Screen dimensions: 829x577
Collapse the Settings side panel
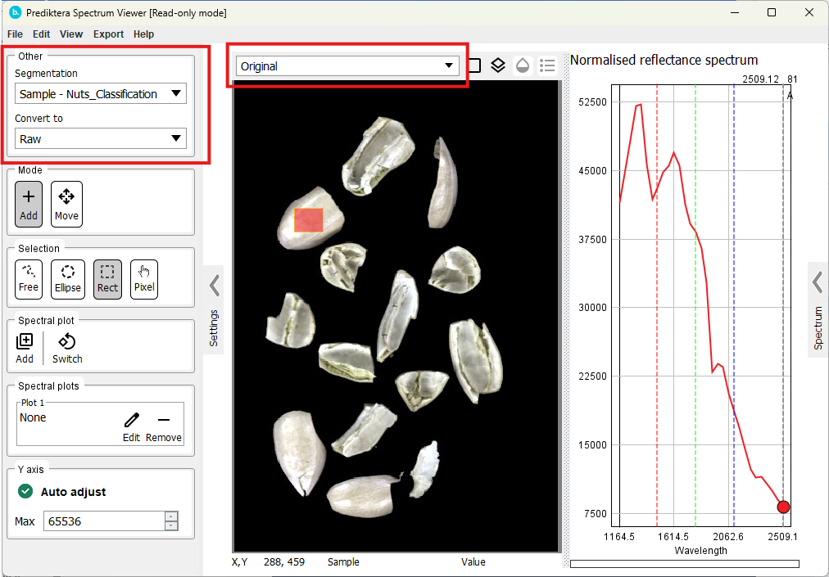pyautogui.click(x=214, y=286)
